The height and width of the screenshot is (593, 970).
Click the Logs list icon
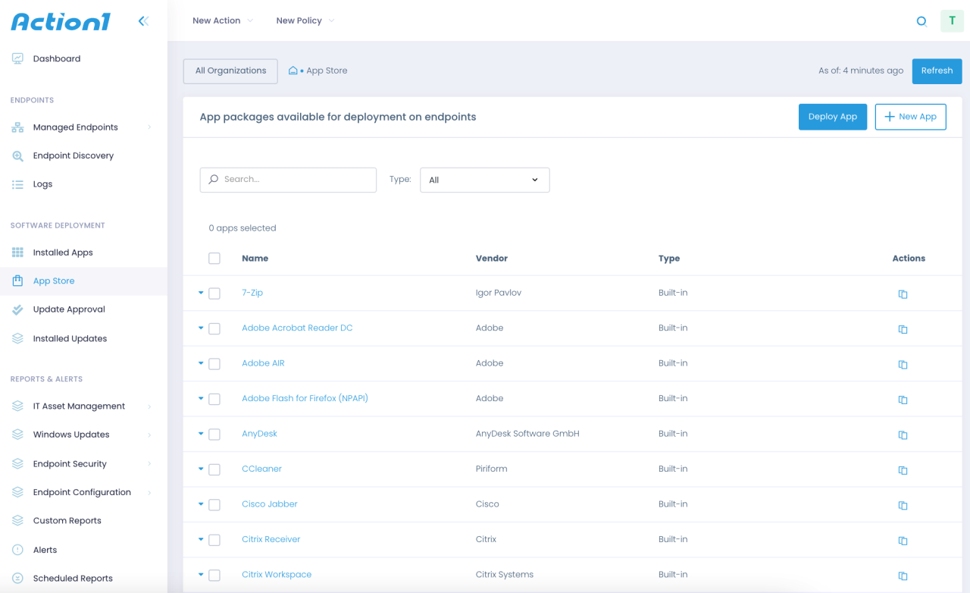coord(17,184)
